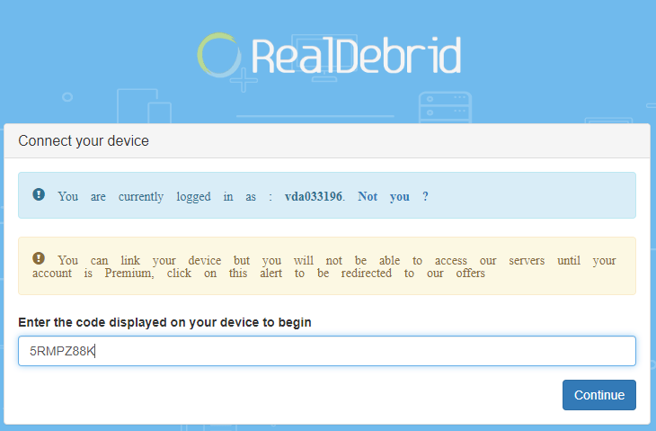This screenshot has width=656, height=431.
Task: Click the RealDebrid wordmark text
Action: (x=356, y=56)
